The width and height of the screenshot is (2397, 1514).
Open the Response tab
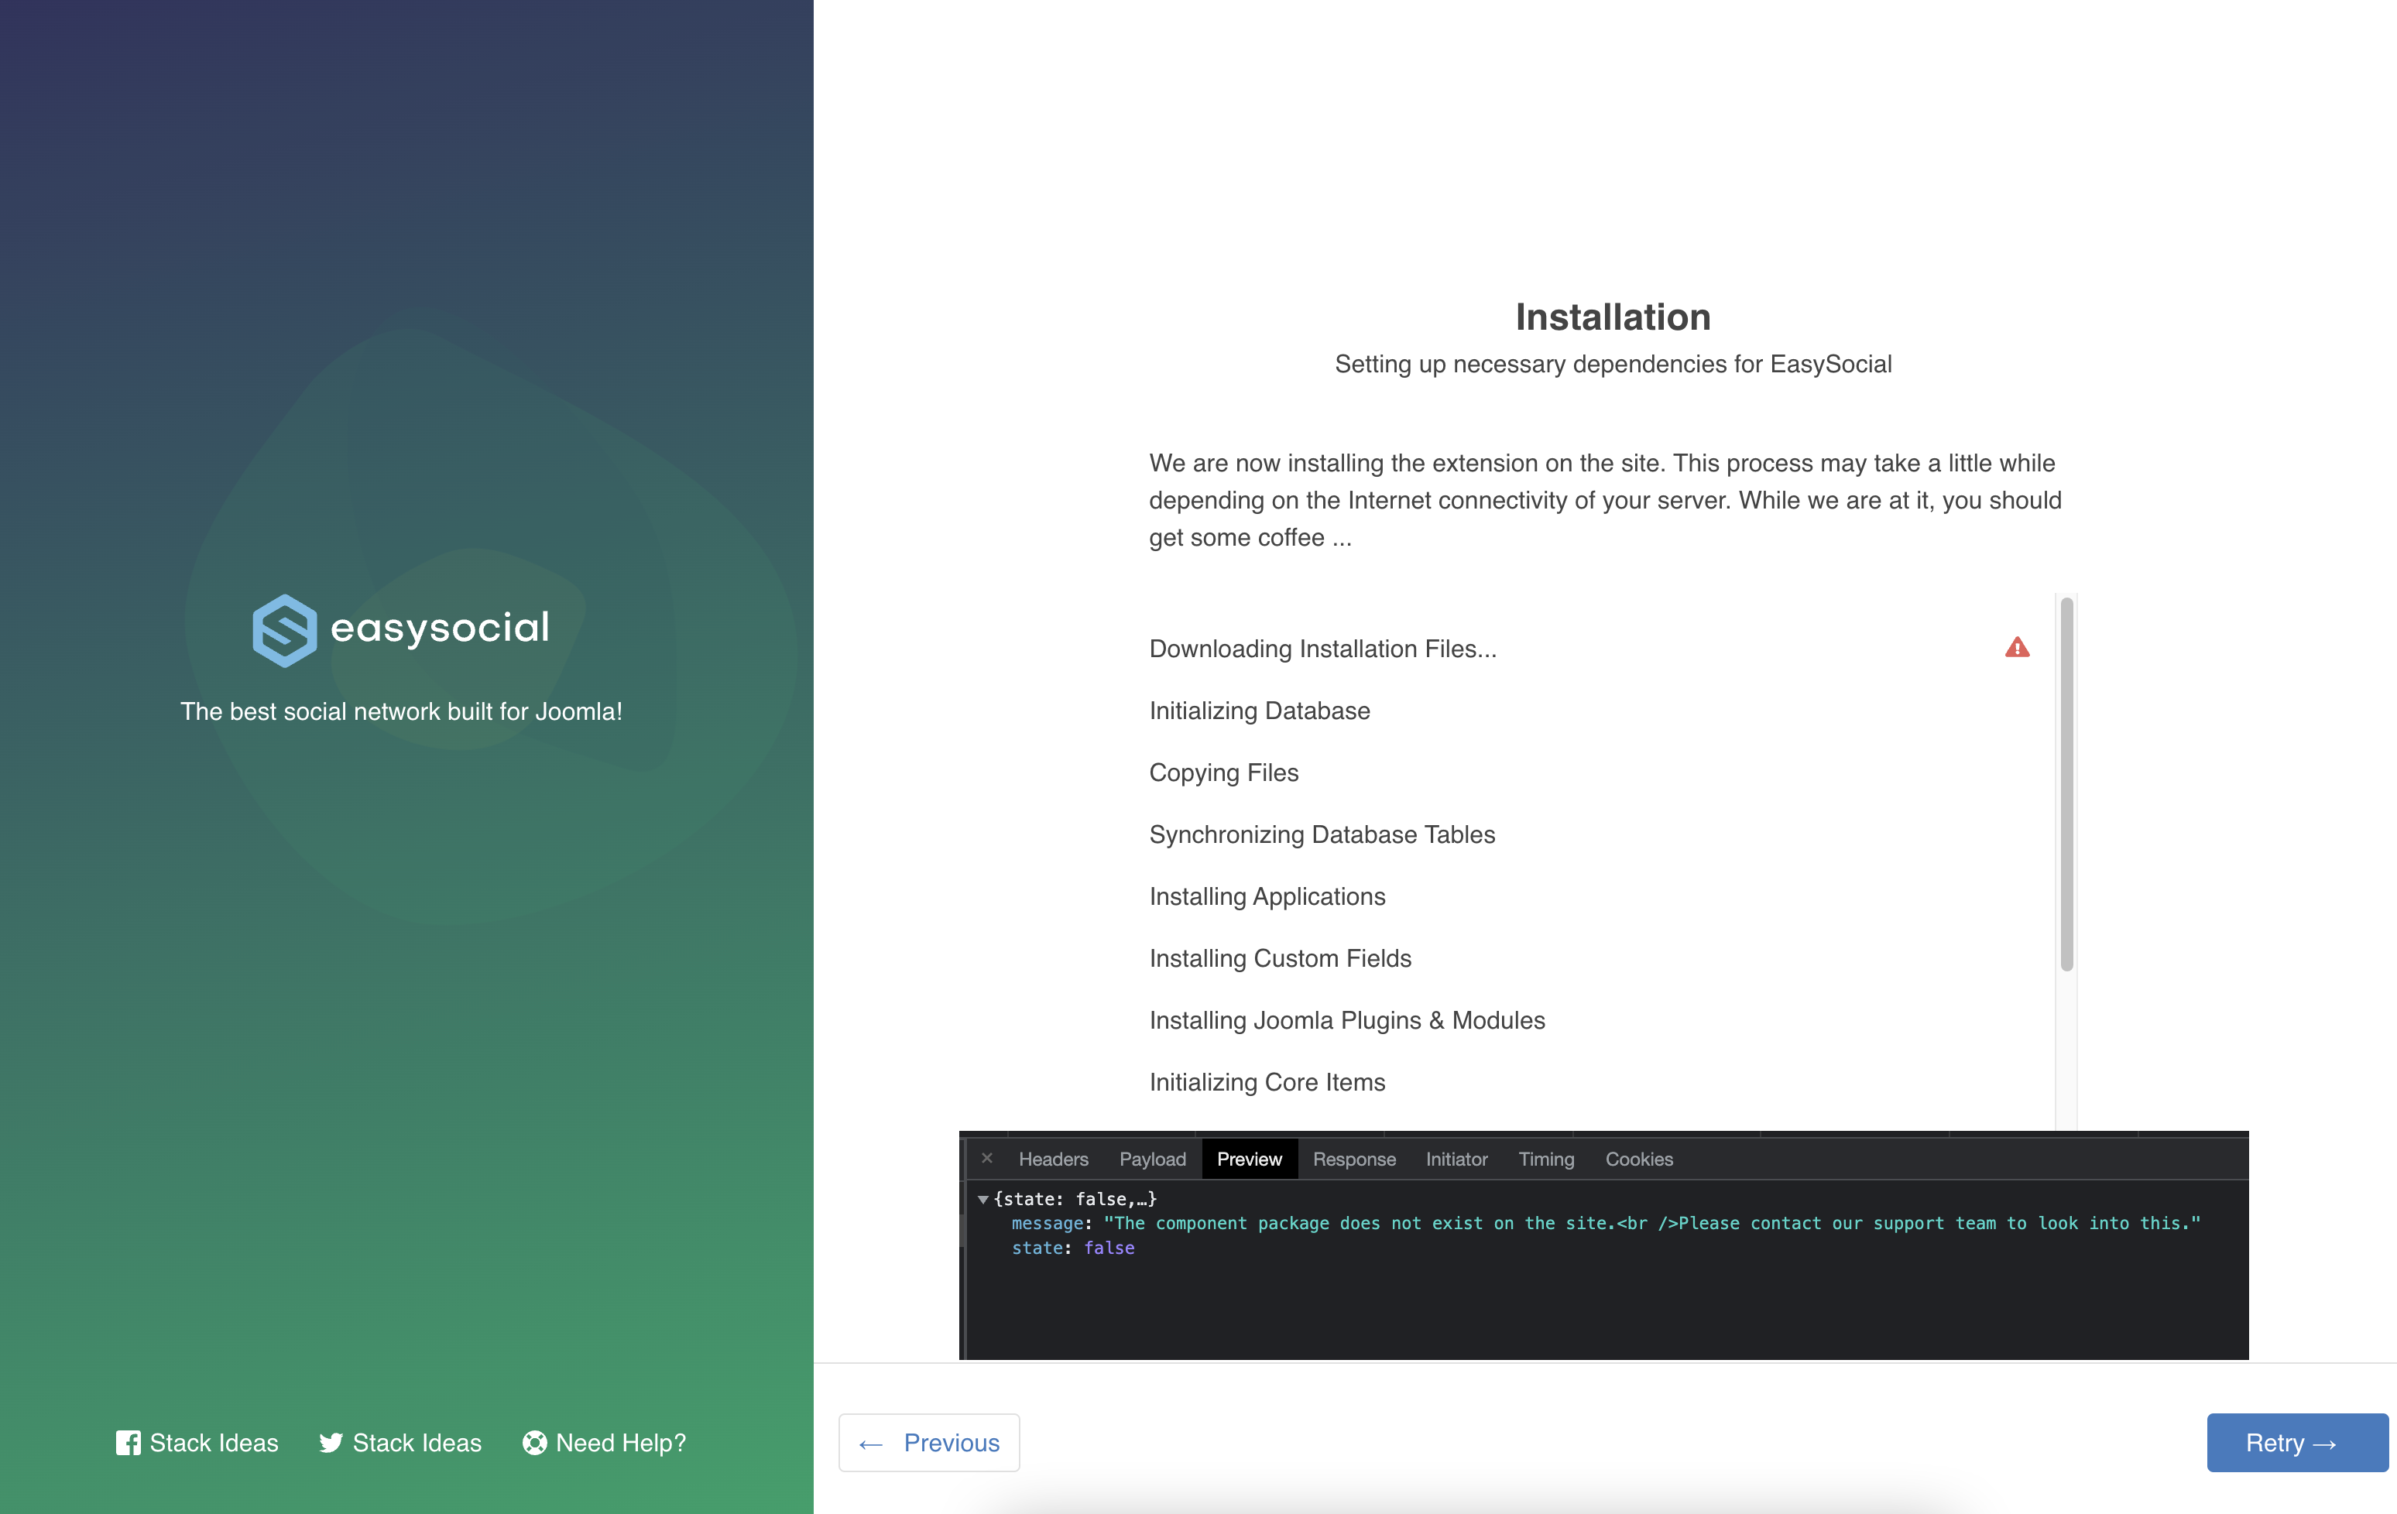coord(1354,1159)
